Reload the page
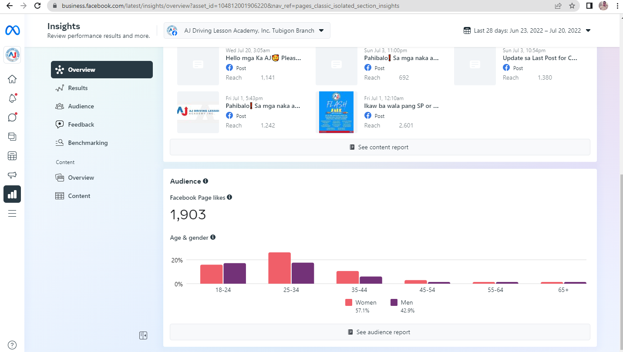623x352 pixels. (37, 6)
